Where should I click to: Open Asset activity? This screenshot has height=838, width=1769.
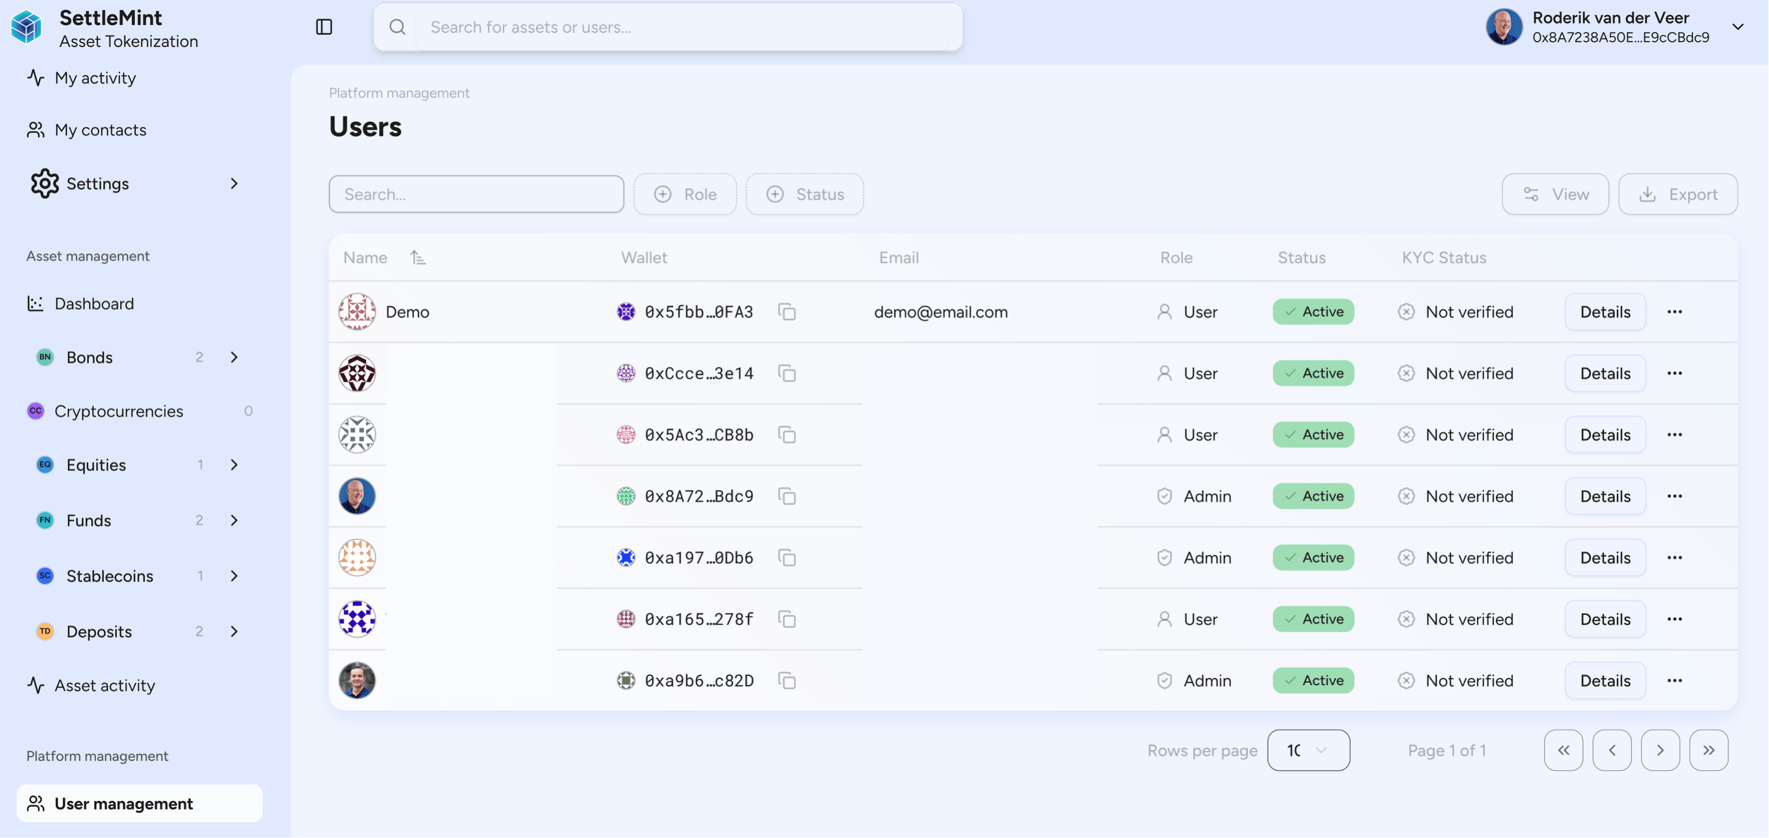(104, 685)
